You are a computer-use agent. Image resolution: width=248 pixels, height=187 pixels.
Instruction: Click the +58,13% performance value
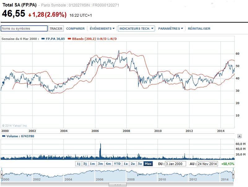[x=228, y=164]
